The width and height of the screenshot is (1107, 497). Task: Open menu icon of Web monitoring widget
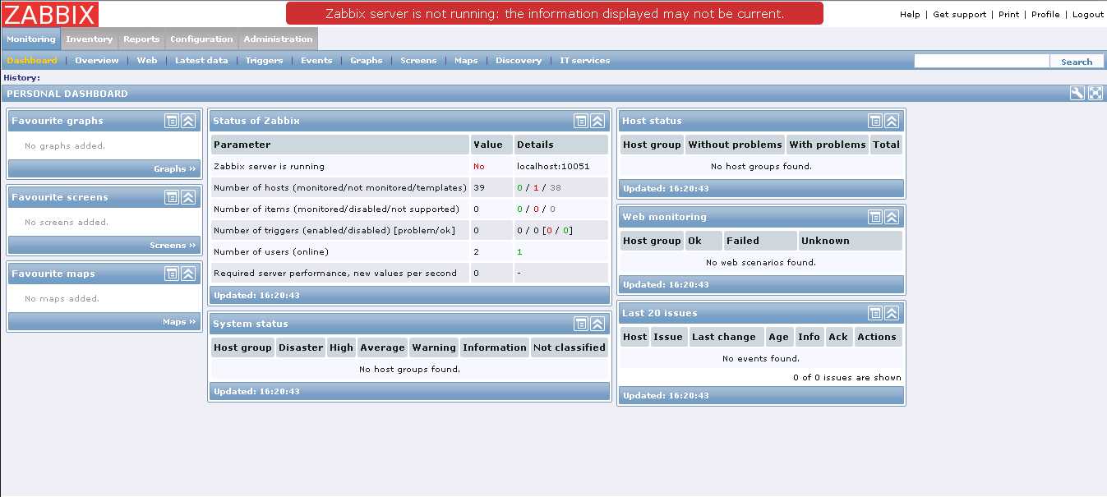pyautogui.click(x=875, y=217)
